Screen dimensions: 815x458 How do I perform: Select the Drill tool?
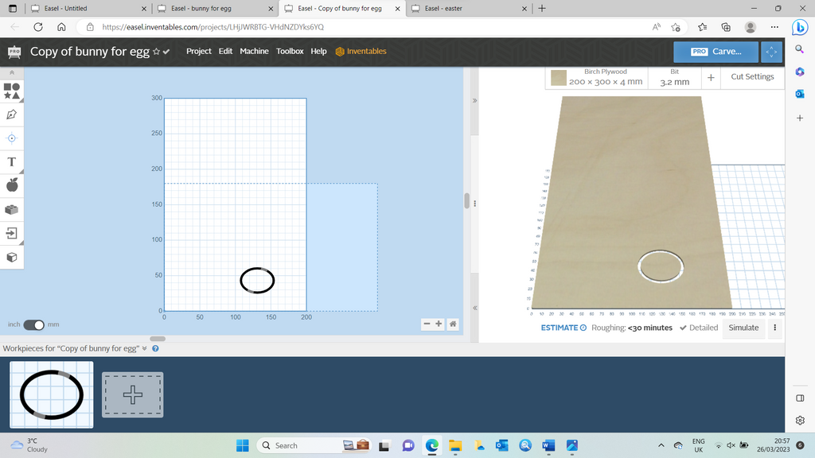pyautogui.click(x=12, y=138)
